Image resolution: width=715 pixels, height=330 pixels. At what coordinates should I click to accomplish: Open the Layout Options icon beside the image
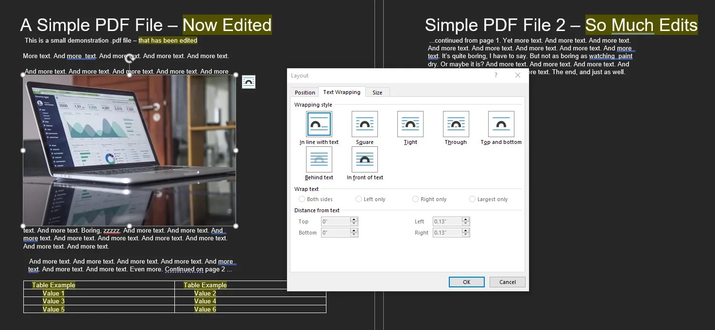click(x=249, y=82)
